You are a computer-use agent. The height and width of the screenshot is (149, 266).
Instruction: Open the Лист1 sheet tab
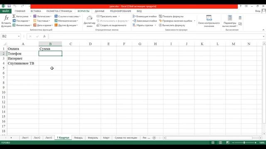point(25,138)
